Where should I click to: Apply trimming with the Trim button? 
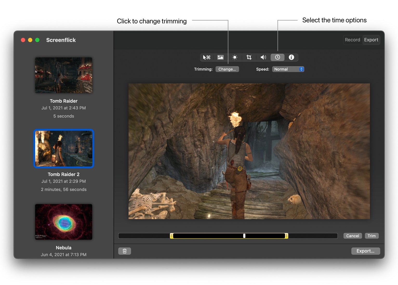(x=372, y=236)
